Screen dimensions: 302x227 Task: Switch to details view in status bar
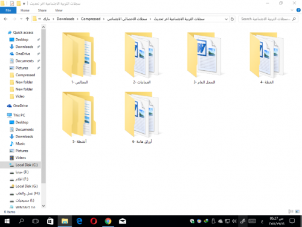(x=291, y=211)
